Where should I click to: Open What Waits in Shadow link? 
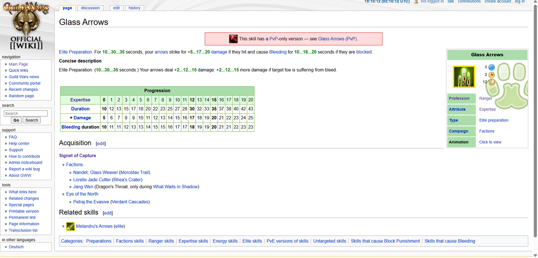pos(175,187)
